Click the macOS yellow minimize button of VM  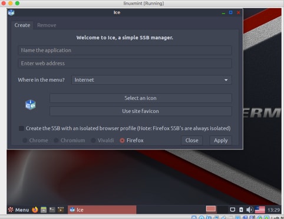click(x=11, y=4)
